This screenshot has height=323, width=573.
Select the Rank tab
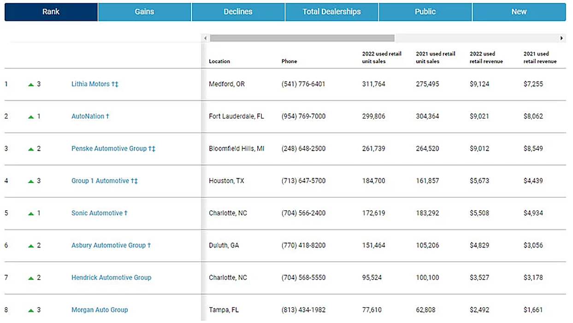point(51,12)
